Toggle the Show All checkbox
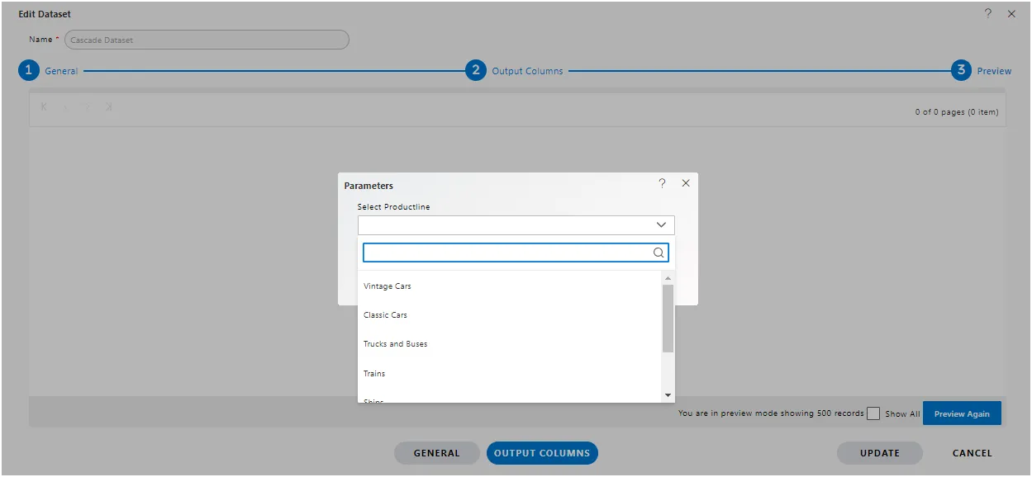This screenshot has width=1032, height=477. (x=873, y=413)
